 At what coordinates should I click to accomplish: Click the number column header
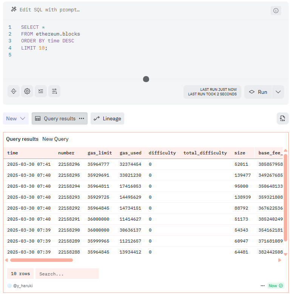coord(66,153)
